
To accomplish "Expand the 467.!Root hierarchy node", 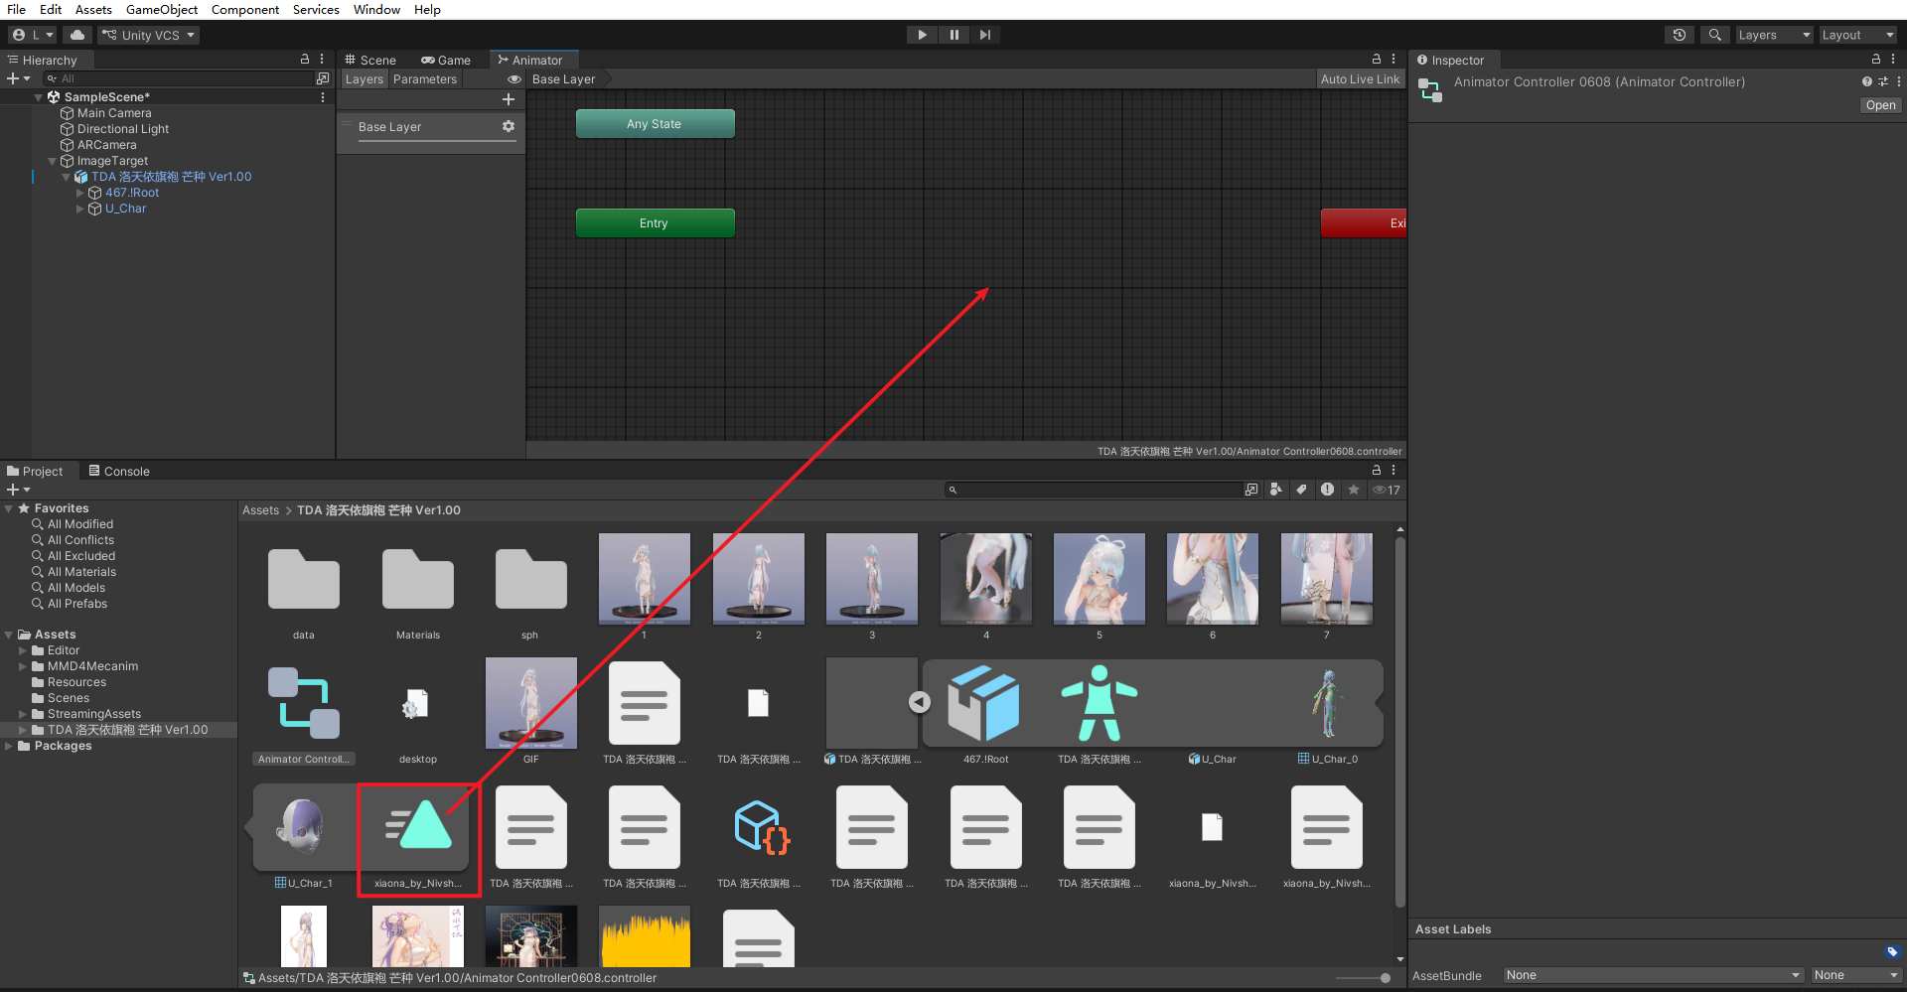I will tap(80, 193).
